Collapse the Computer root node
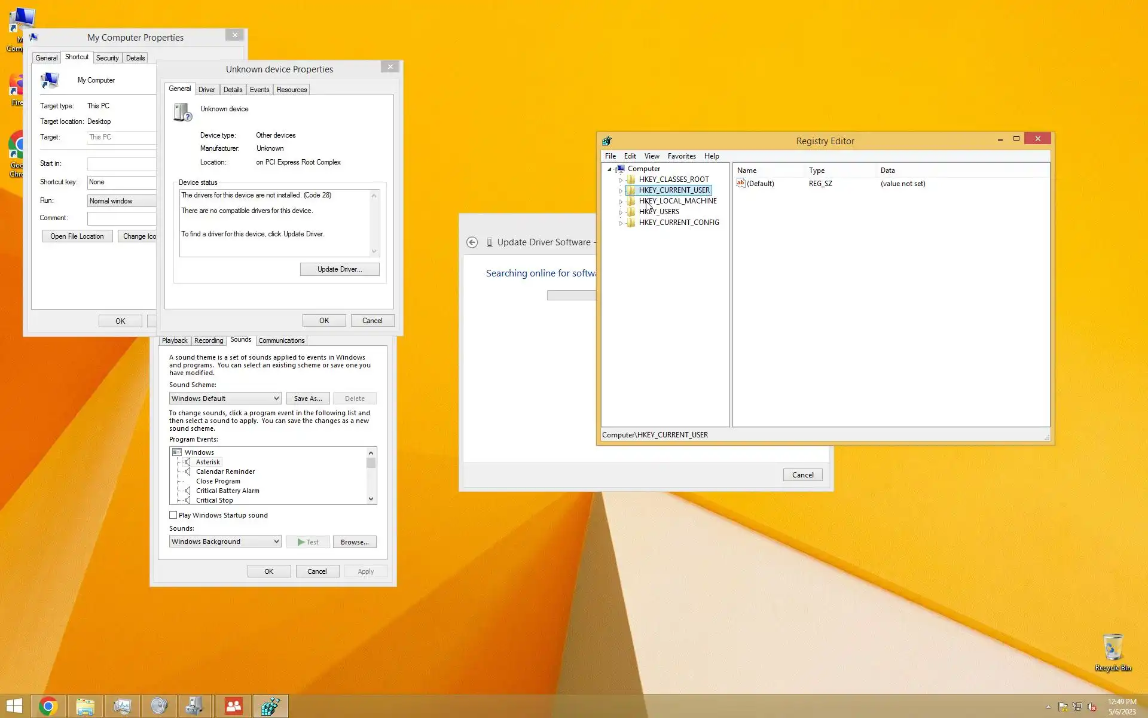This screenshot has height=718, width=1148. click(609, 169)
